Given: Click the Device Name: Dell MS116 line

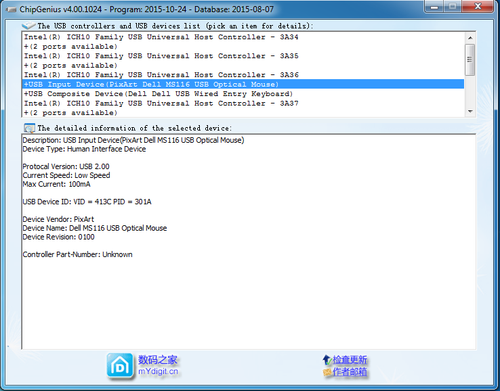Looking at the screenshot, I should pyautogui.click(x=95, y=228).
